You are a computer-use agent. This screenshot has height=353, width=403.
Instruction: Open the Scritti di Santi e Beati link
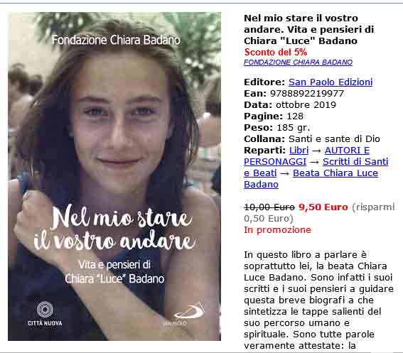pyautogui.click(x=316, y=167)
